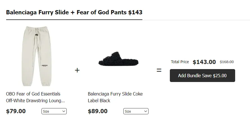The height and width of the screenshot is (123, 250).
Task: Click the $143.00 bundle total price
Action: 204,62
